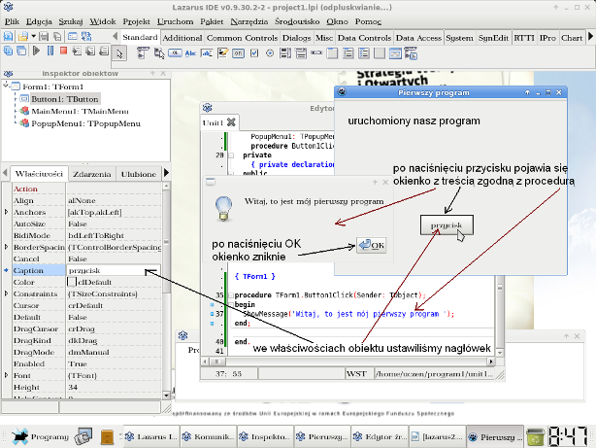Image resolution: width=596 pixels, height=448 pixels.
Task: Click the New Unit toolbar icon
Action: pos(8,37)
